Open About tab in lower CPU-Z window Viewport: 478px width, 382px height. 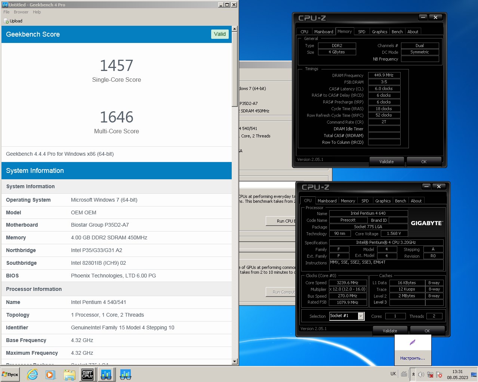pos(416,201)
